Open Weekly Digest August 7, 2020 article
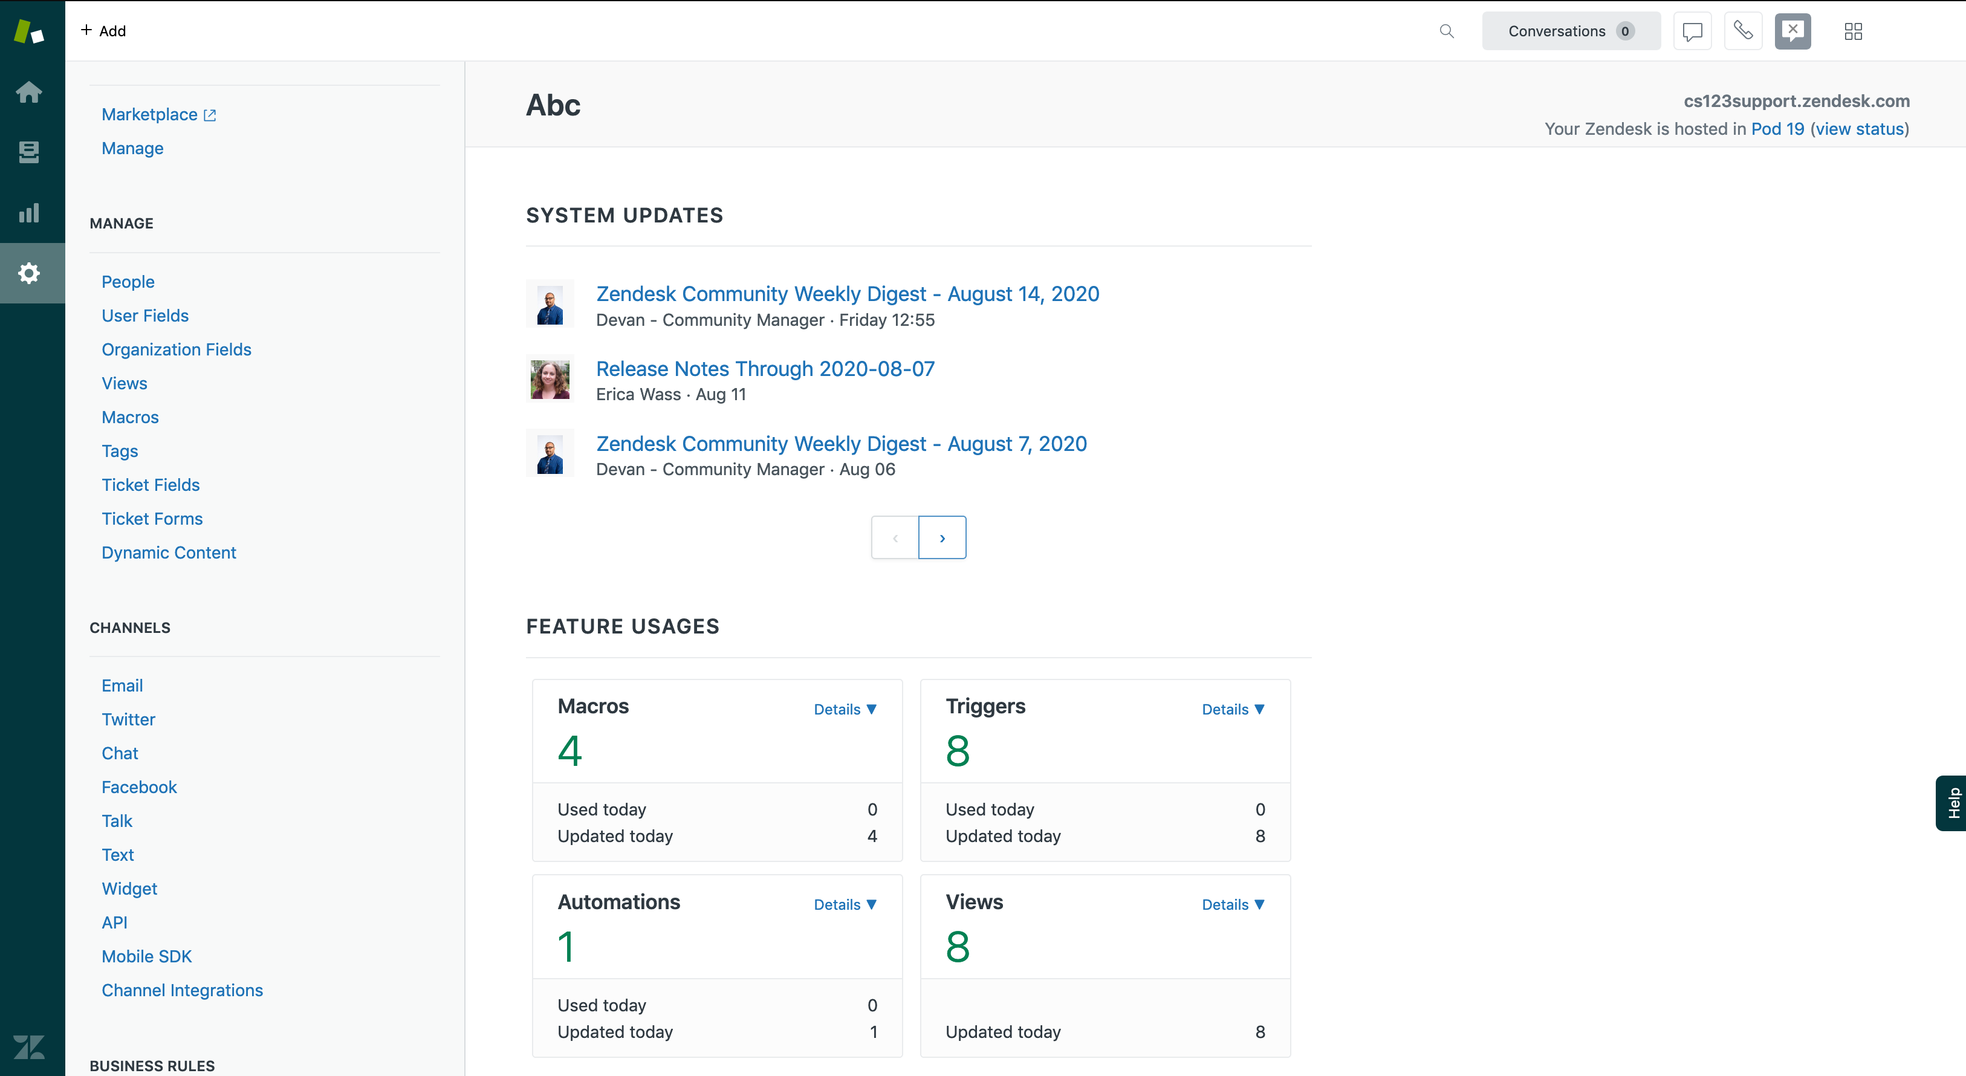Viewport: 1966px width, 1076px height. (841, 443)
